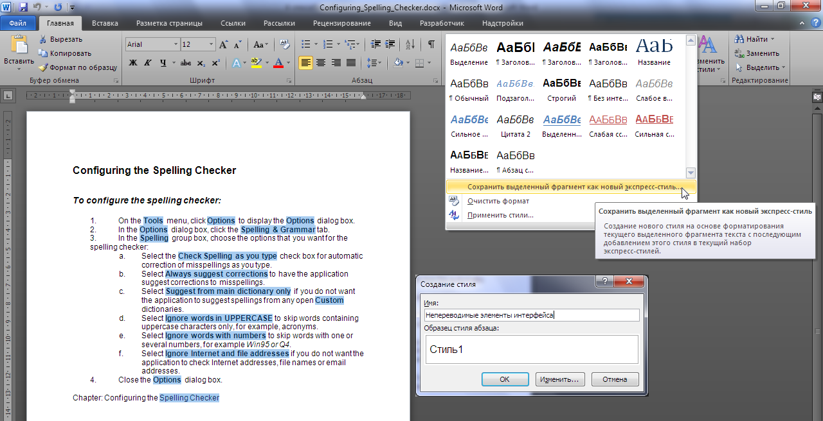Expand the Find (Найти) dropdown arrow
823x421 pixels.
(x=772, y=39)
